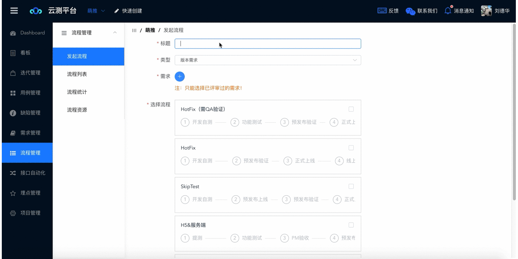
Task: Open the 消息通知 bell icon
Action: tap(448, 10)
